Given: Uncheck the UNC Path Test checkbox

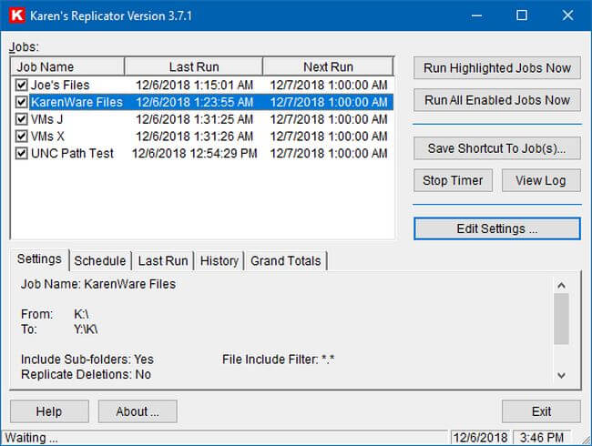Looking at the screenshot, I should (x=22, y=153).
